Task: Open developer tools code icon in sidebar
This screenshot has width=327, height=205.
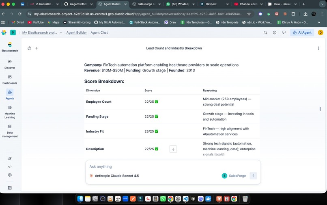Action: (10, 166)
